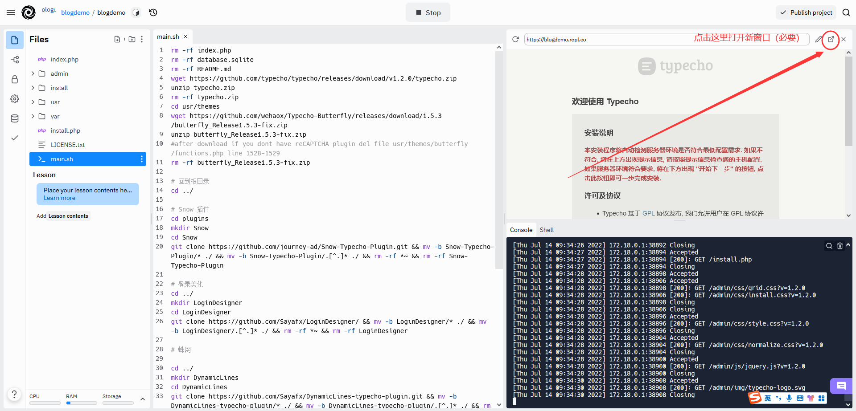Open the Settings gear in the sidebar
Viewport: 856px width, 411px height.
(x=15, y=99)
